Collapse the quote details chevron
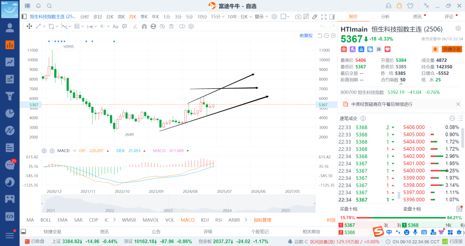Image resolution: width=465 pixels, height=246 pixels. (401, 84)
